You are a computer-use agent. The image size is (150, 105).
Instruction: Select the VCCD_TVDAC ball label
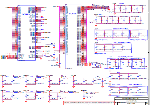click(125, 57)
